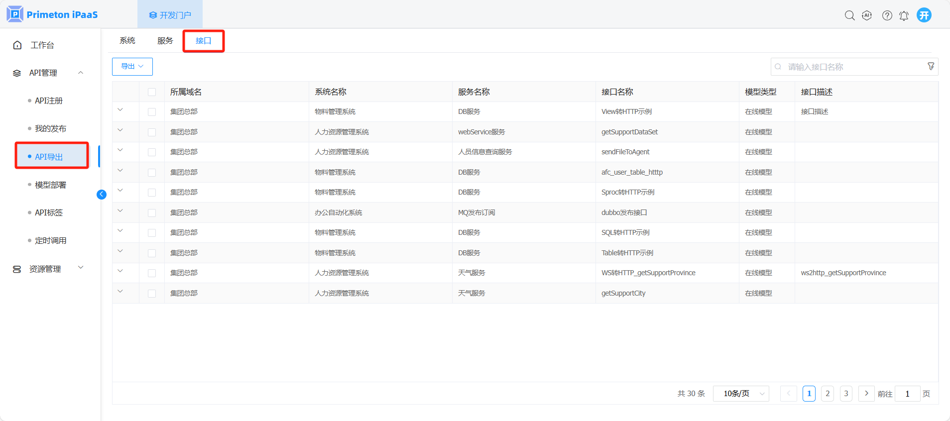Check the box for View转HTTP示例 row
The height and width of the screenshot is (421, 950).
tap(152, 112)
